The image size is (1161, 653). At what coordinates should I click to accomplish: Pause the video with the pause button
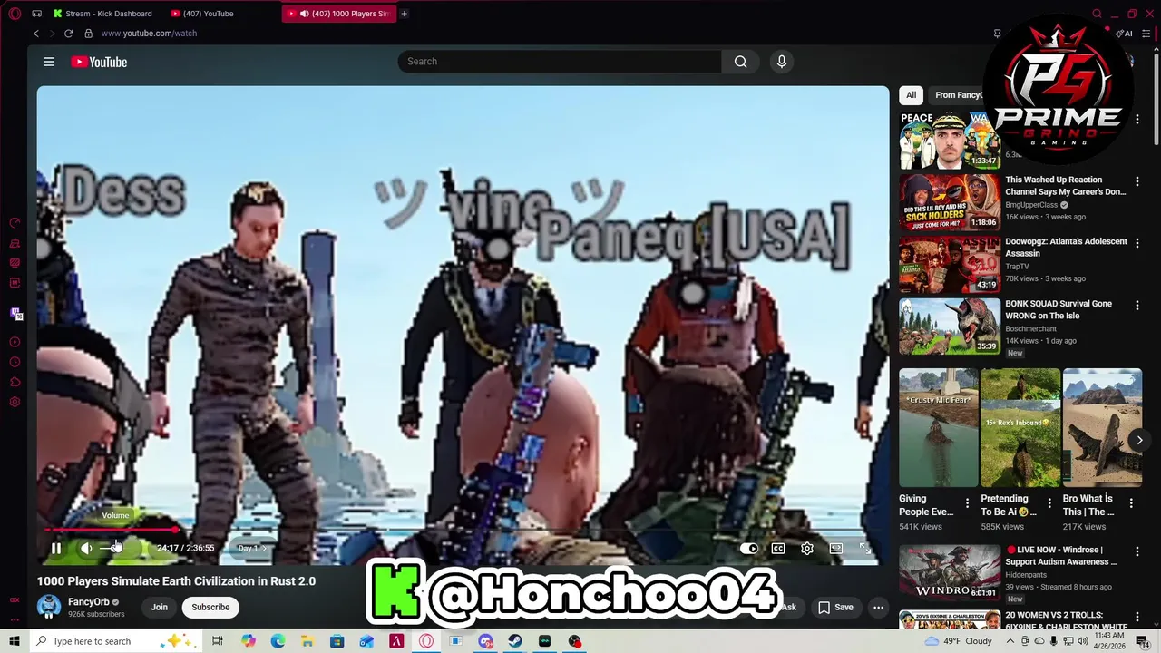click(x=55, y=548)
